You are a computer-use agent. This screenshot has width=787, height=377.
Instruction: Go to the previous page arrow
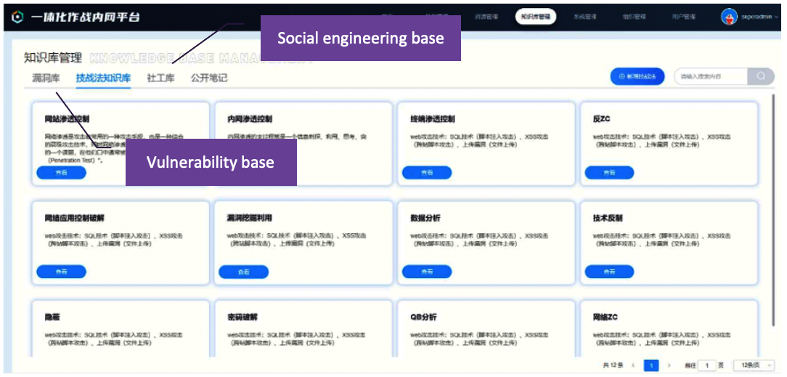click(x=633, y=365)
